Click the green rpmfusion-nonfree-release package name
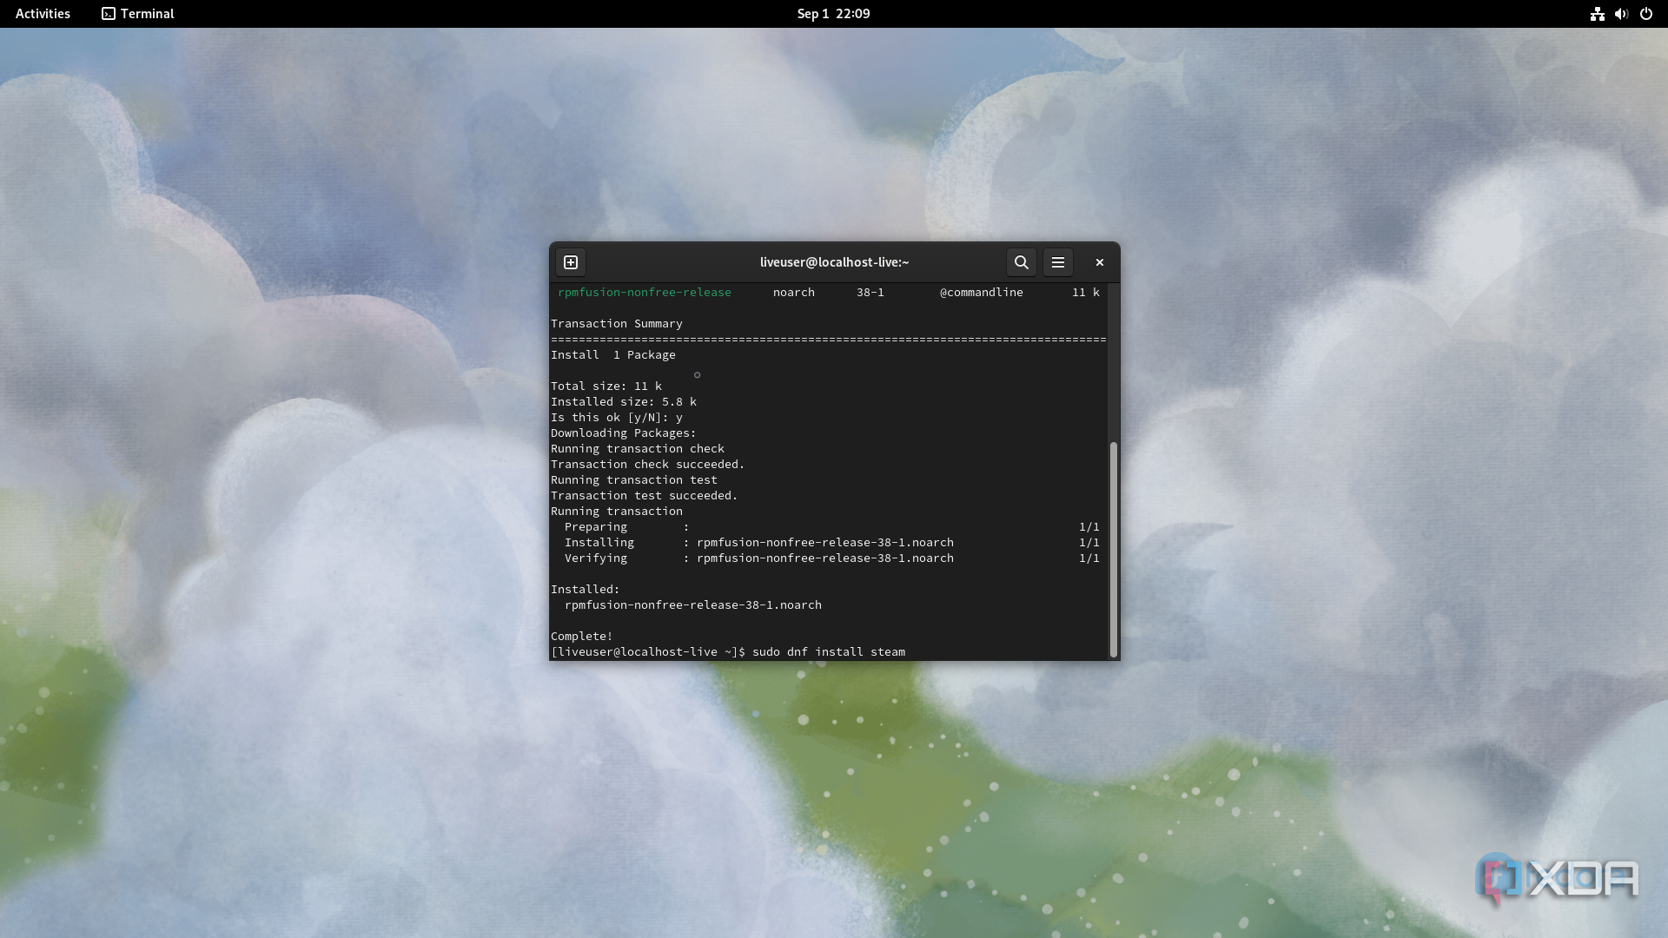Viewport: 1668px width, 938px height. [x=644, y=293]
